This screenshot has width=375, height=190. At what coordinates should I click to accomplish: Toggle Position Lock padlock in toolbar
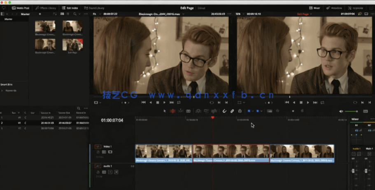click(x=240, y=111)
